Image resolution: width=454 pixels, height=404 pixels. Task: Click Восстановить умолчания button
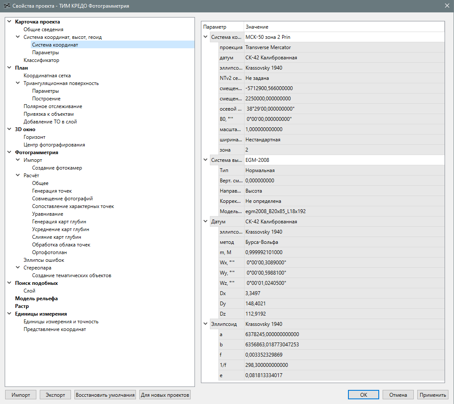coord(105,395)
